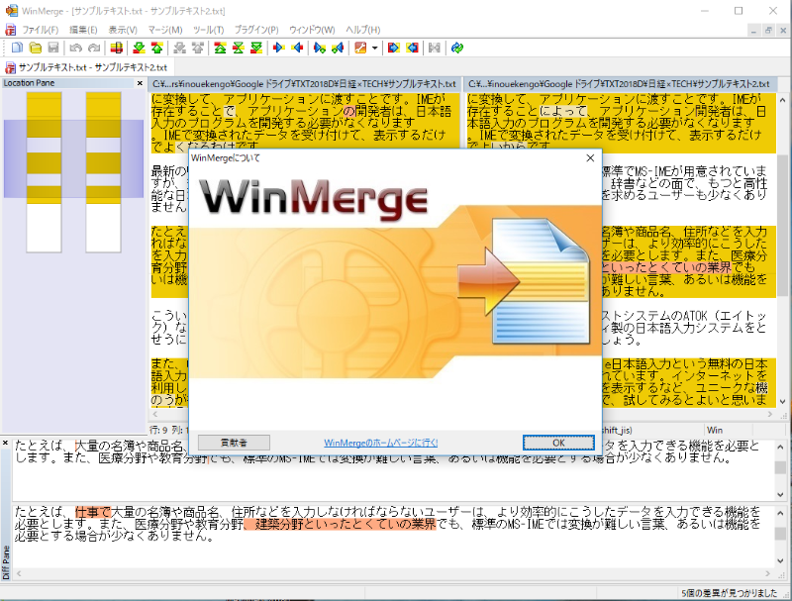Click the Copy to Right toolbar icon
792x601 pixels.
(277, 48)
